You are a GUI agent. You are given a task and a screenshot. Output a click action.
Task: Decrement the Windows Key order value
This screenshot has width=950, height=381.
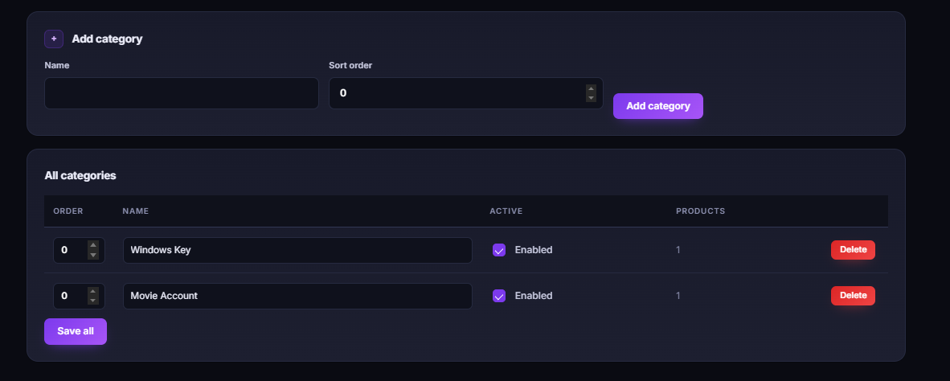(x=92, y=255)
